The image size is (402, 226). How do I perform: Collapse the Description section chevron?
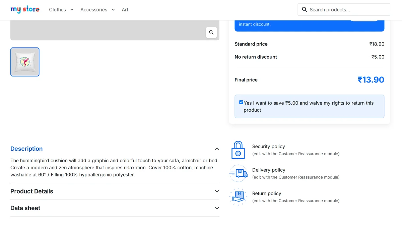click(x=217, y=149)
